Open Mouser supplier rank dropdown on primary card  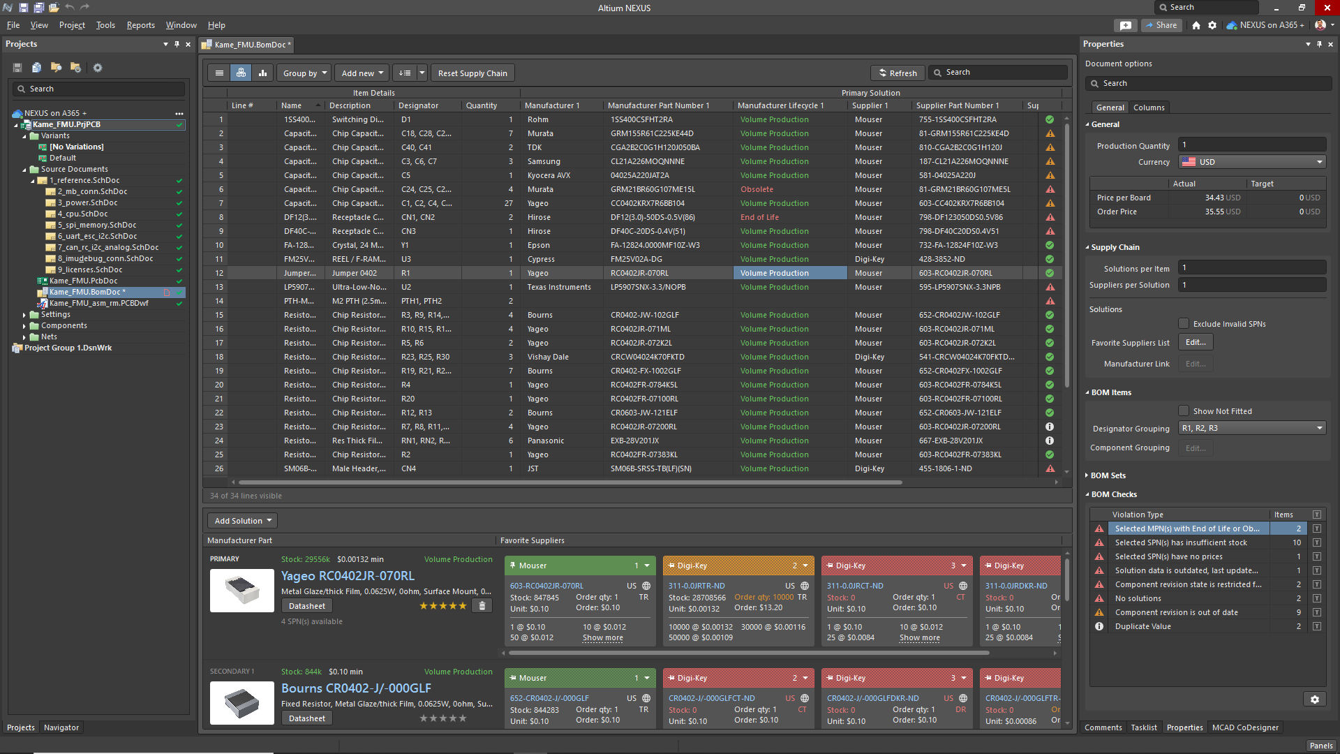click(647, 565)
